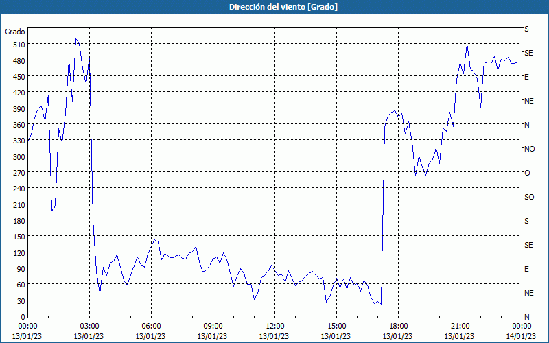Click the '120' degree axis label
Screen dimensions: 549x343
pos(19,253)
